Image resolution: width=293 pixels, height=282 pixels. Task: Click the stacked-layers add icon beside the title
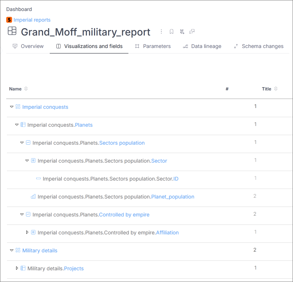182,32
